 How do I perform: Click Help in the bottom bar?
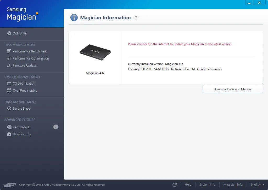click(188, 184)
